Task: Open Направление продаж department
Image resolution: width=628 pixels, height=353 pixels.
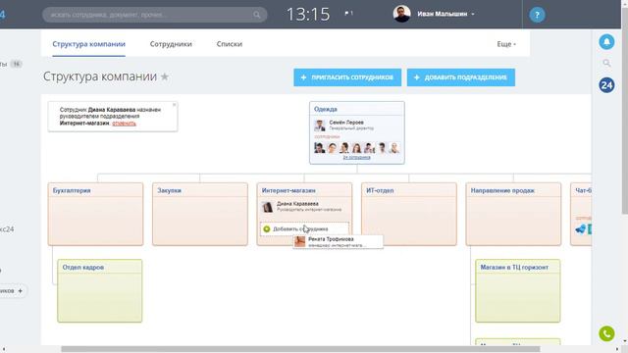Action: point(502,190)
